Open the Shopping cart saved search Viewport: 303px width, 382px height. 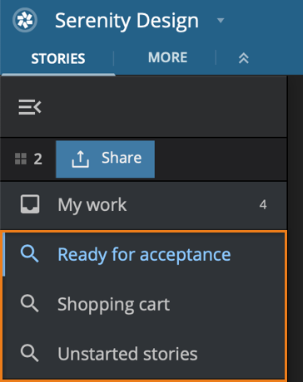point(144,304)
